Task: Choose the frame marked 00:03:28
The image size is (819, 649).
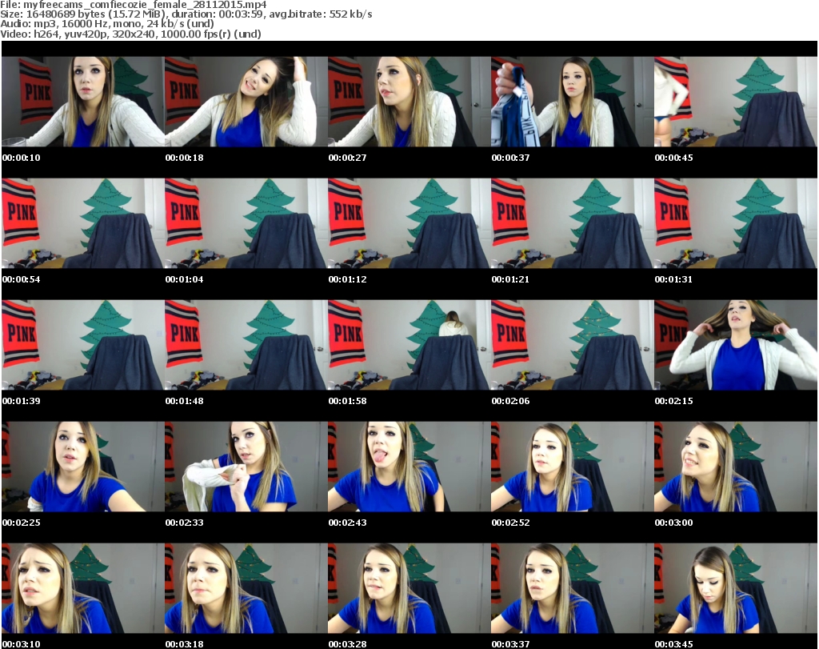Action: pos(409,588)
